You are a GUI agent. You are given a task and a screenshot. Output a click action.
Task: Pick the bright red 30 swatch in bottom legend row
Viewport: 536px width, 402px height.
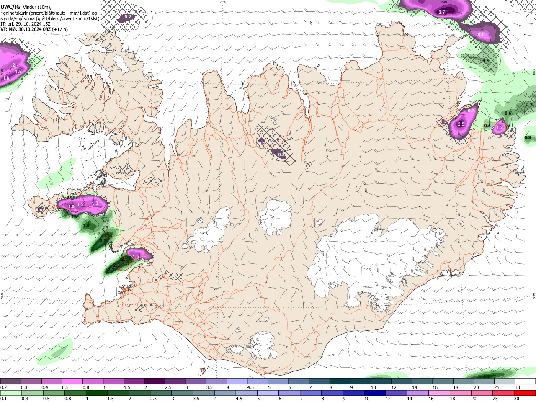click(x=525, y=393)
